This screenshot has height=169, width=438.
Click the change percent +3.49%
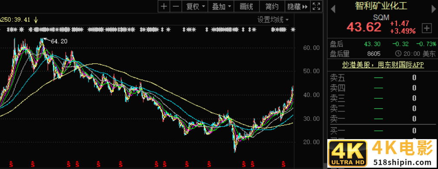(x=403, y=31)
